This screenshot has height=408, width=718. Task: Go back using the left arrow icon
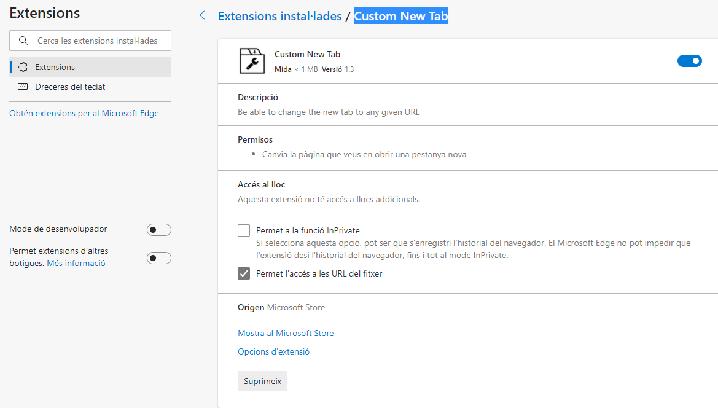coord(205,15)
